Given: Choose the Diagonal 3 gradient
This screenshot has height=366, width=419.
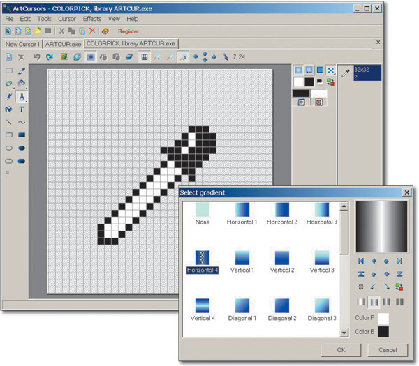Looking at the screenshot, I should click(x=322, y=310).
